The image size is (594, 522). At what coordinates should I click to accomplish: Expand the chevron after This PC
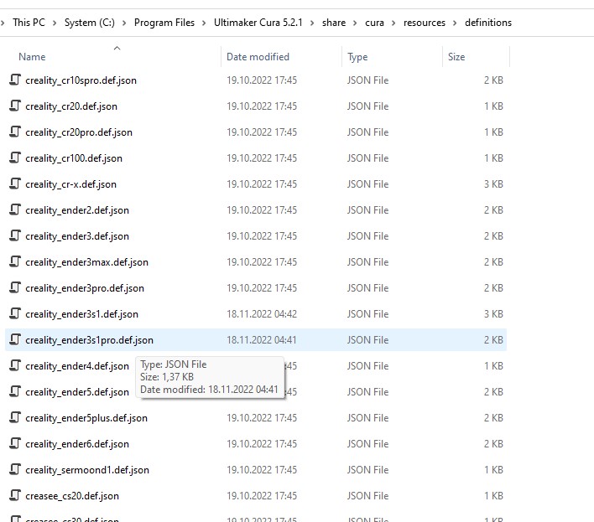point(55,23)
